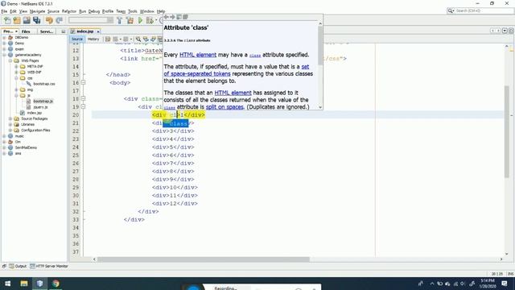515x290 pixels.
Task: Expand the Source Packages node
Action: (x=10, y=118)
